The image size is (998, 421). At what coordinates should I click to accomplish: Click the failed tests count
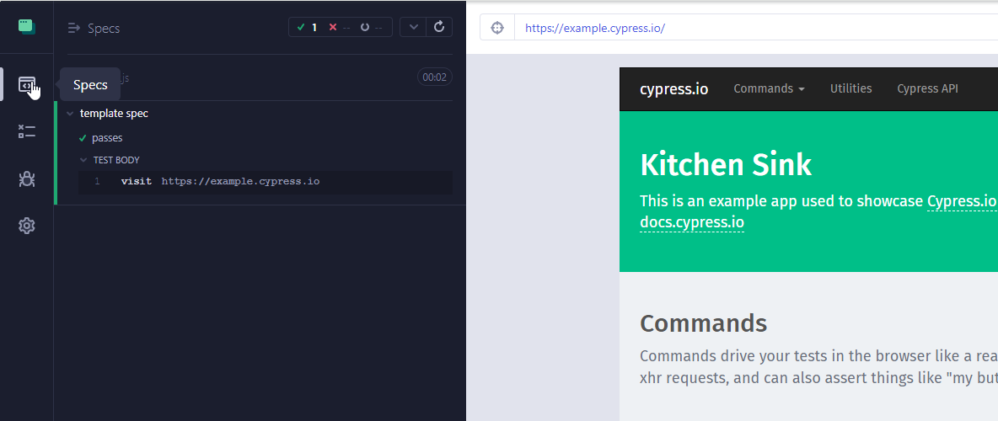coord(339,27)
